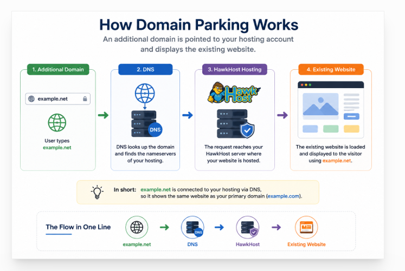The height and width of the screenshot is (271, 405).
Task: Click the green block in website mockup
Action: tap(331, 129)
